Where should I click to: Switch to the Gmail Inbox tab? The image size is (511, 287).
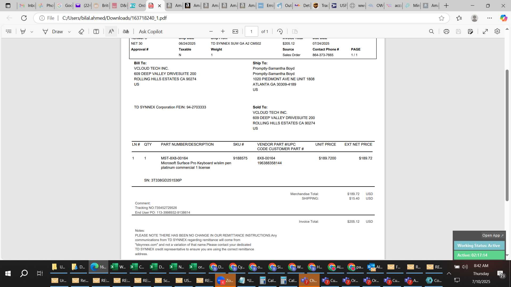point(27,5)
